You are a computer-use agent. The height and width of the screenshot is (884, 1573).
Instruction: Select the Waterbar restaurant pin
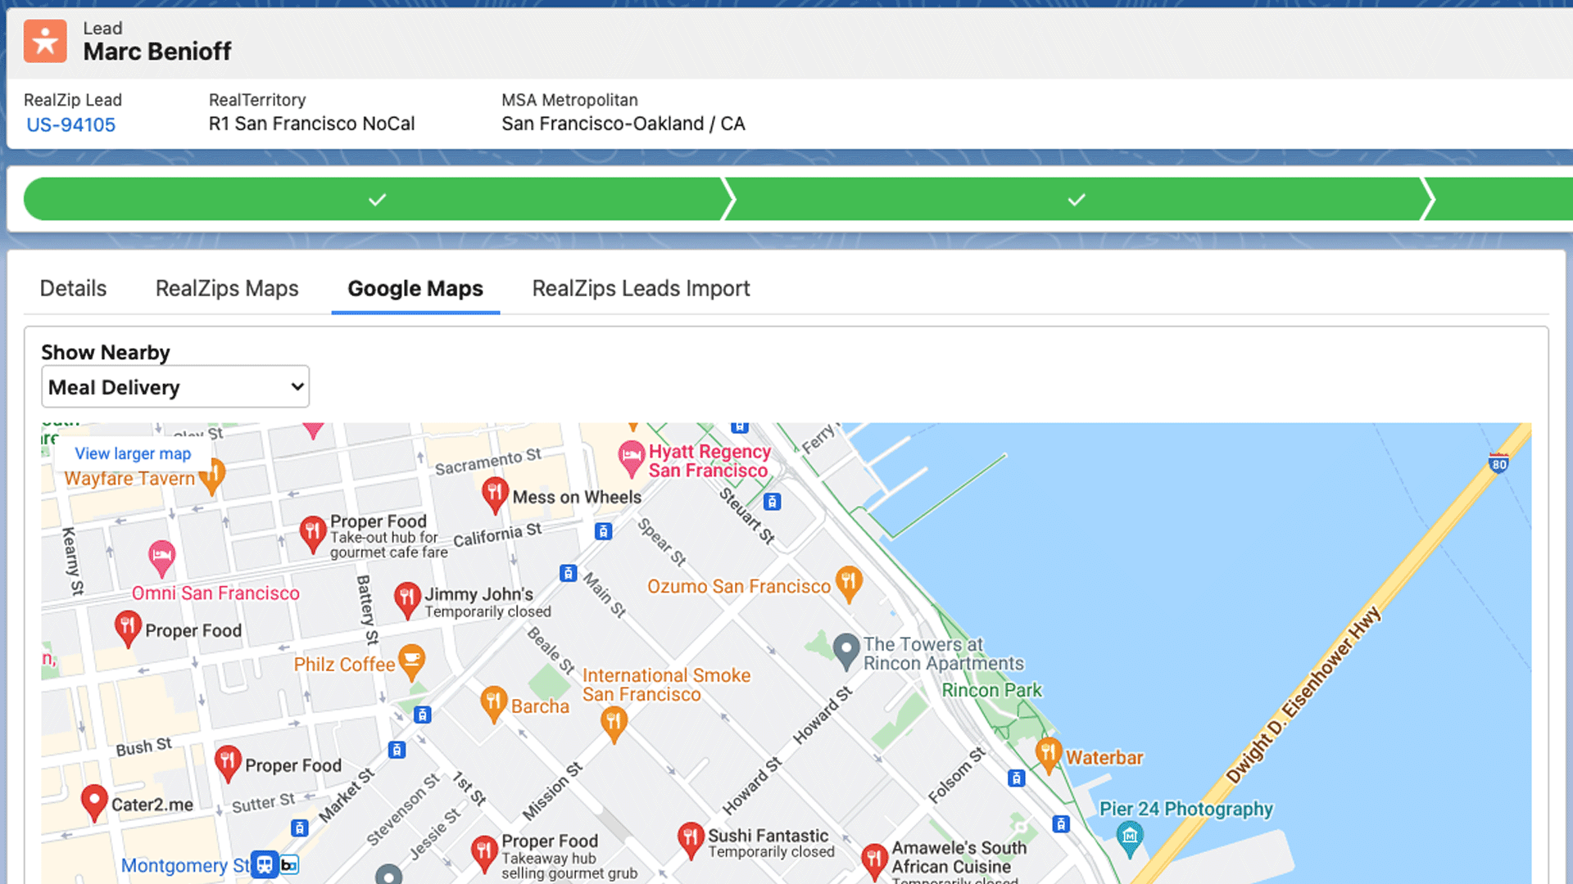tap(1049, 753)
